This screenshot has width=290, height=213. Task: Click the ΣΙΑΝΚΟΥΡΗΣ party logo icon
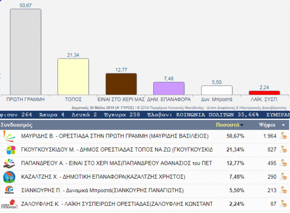click(x=9, y=191)
